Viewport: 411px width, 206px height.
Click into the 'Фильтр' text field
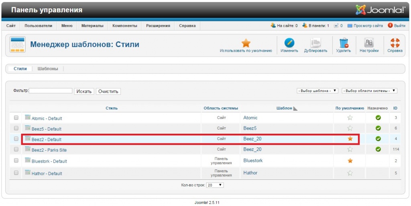[x=51, y=91]
